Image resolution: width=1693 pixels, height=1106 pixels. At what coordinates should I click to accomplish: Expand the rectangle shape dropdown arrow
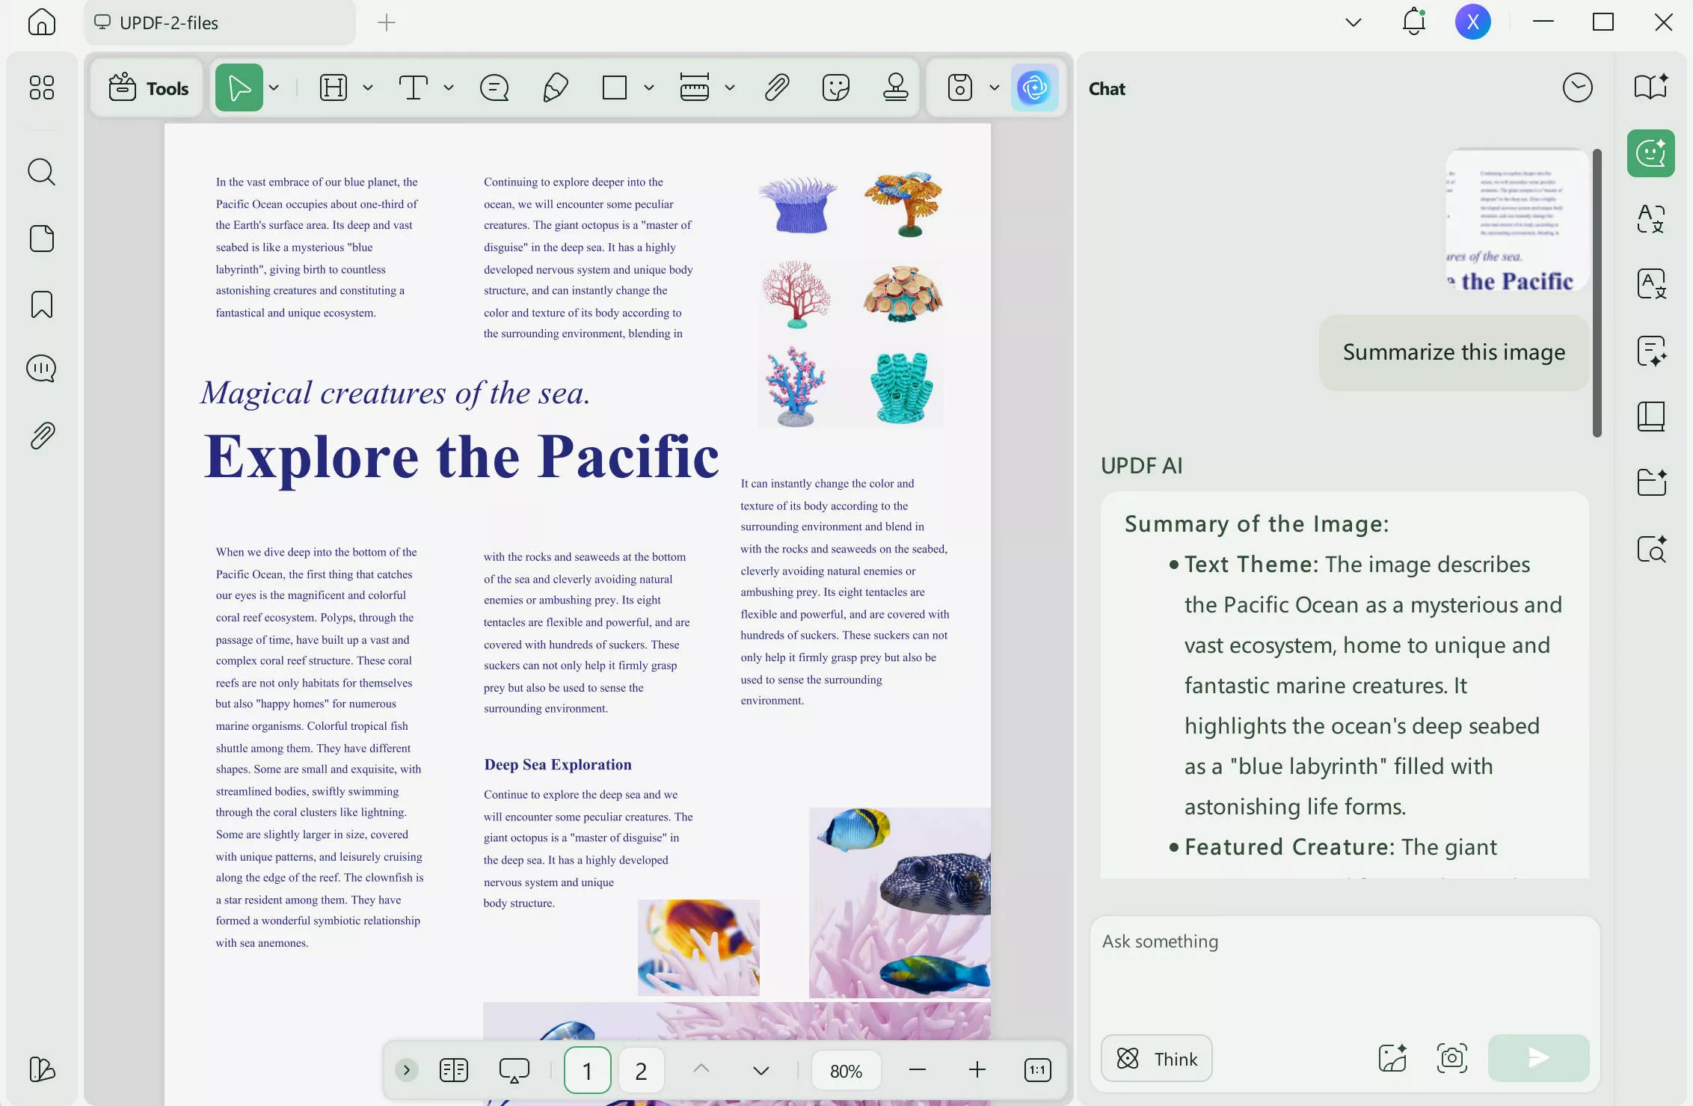(649, 87)
